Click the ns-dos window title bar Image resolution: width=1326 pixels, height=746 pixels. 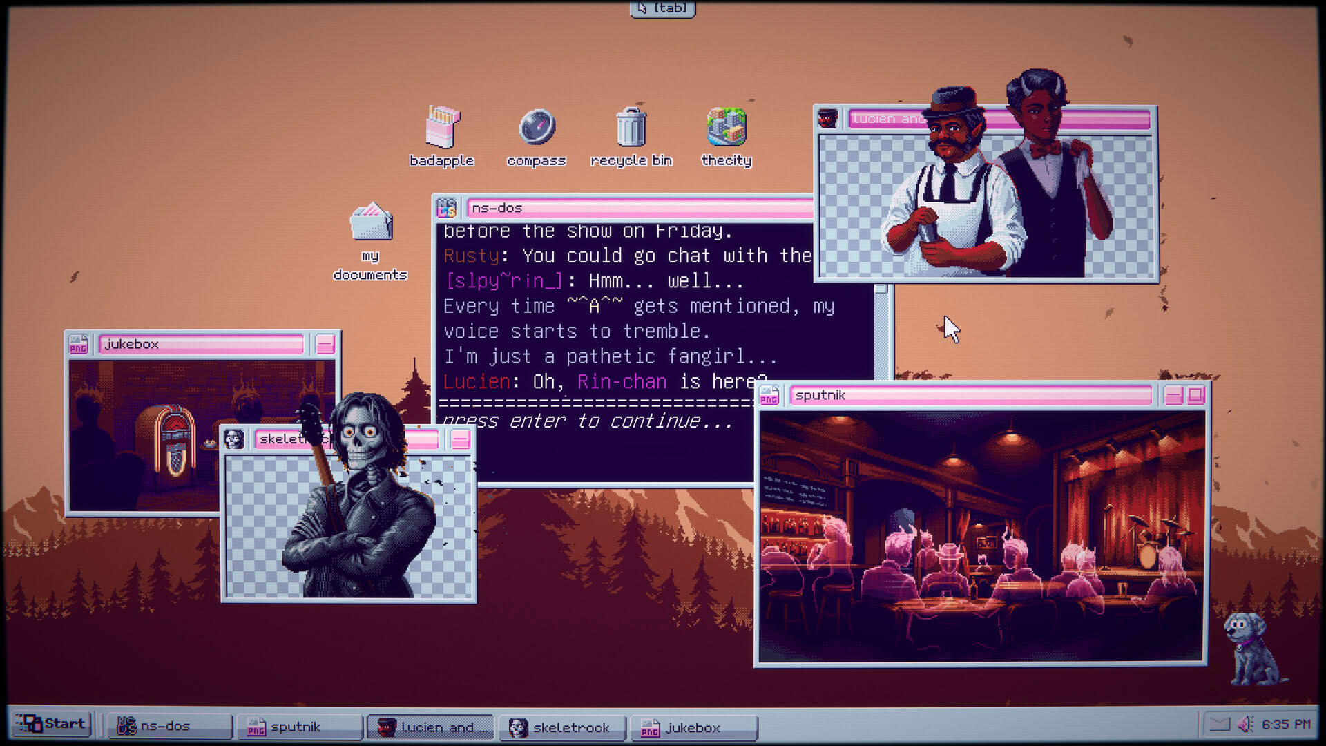coord(640,208)
